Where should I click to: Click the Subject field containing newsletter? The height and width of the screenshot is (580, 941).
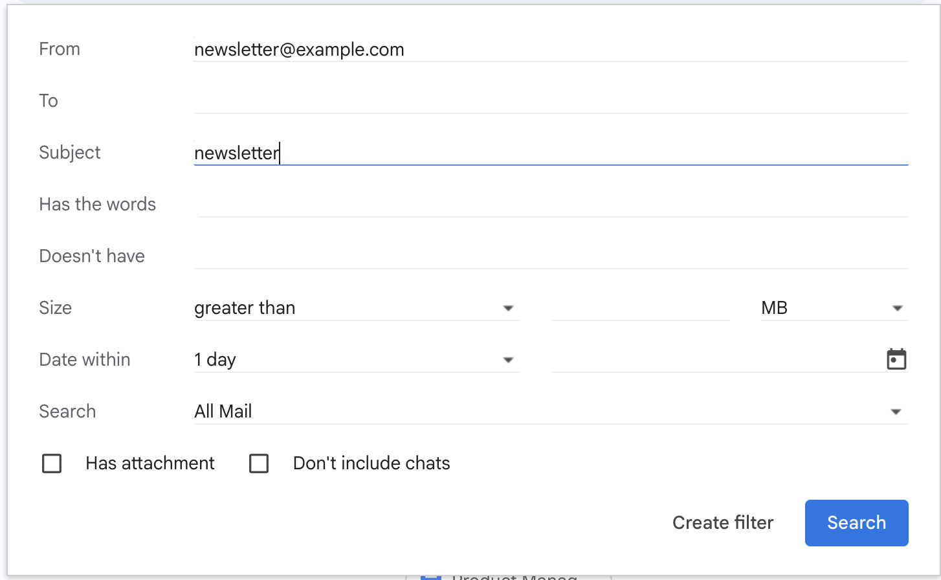pos(453,153)
